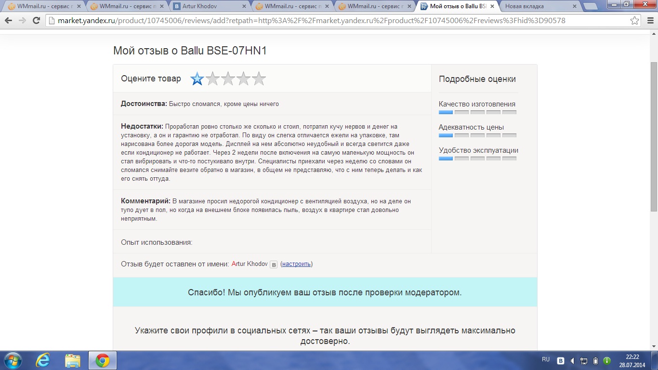Screen dimensions: 658x370
Task: Switch to the Artur Khodov tab
Action: click(x=210, y=6)
